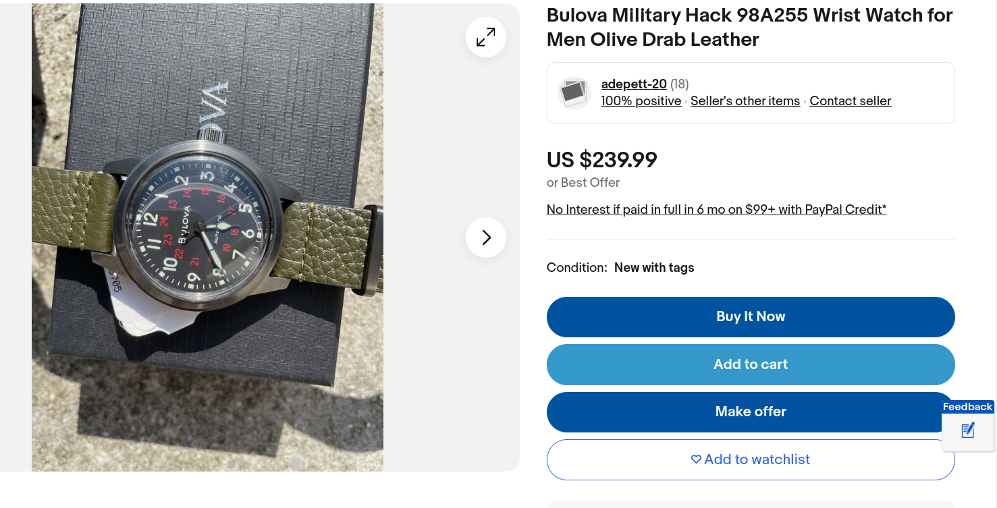Click the New with tags condition text
The height and width of the screenshot is (508, 997).
[x=654, y=268]
